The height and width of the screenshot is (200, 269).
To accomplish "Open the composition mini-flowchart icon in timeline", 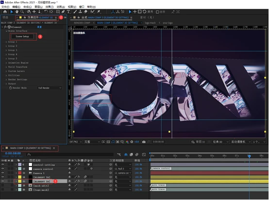I will 119,155.
